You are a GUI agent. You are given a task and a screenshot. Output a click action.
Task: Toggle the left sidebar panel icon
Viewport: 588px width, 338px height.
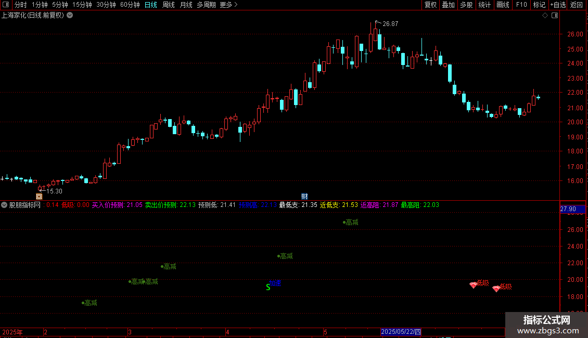[6, 5]
